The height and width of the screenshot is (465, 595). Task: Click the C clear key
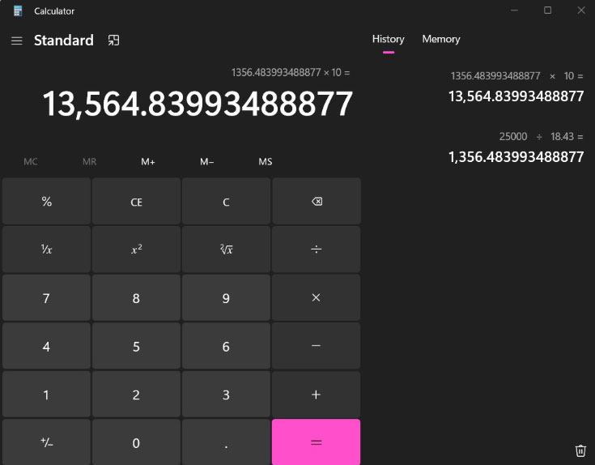pos(226,201)
